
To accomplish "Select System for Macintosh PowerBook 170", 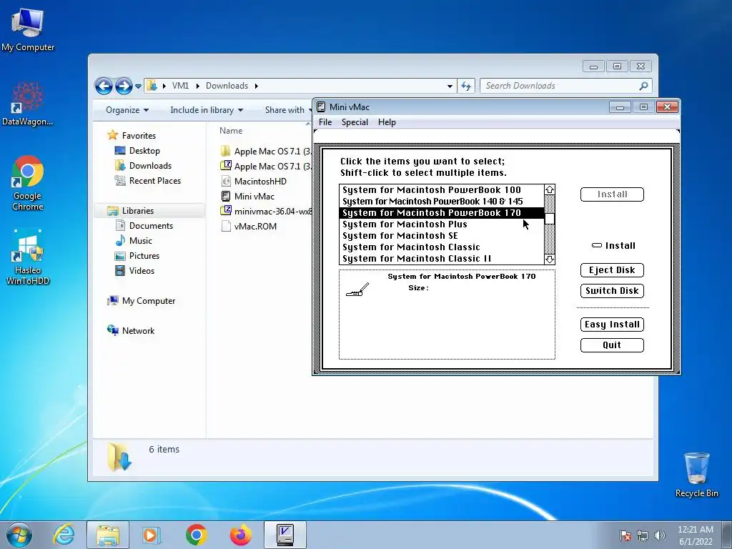I will pyautogui.click(x=442, y=213).
